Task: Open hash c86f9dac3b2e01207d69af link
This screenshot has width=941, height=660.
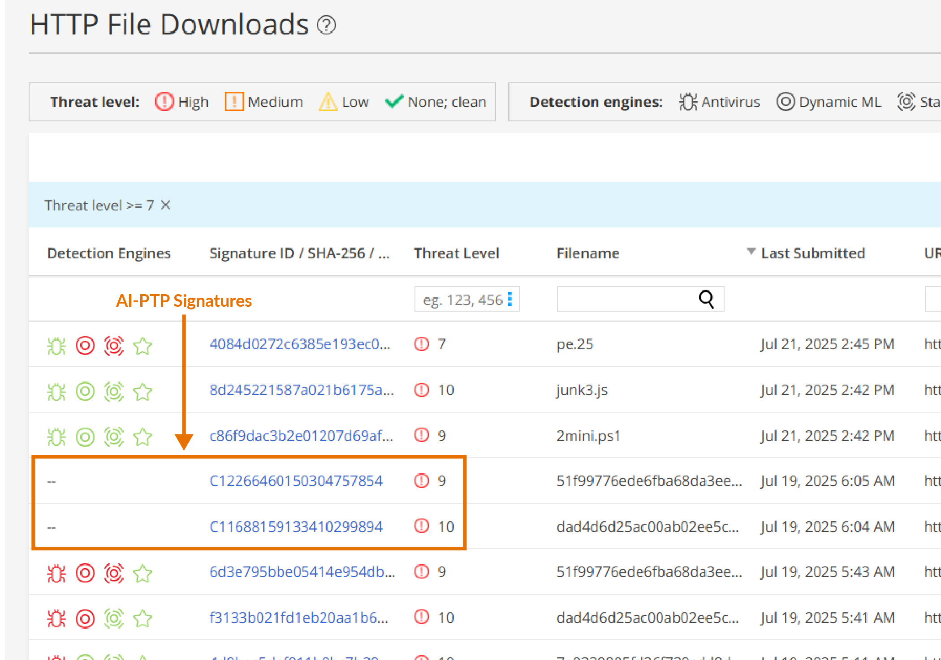Action: tap(301, 436)
